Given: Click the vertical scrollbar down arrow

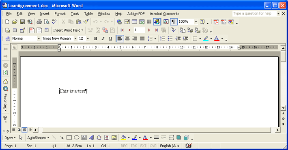Looking at the screenshot, I should (283, 108).
